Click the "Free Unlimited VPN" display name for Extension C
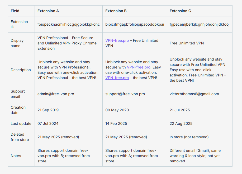This screenshot has height=174, width=242. click(187, 43)
